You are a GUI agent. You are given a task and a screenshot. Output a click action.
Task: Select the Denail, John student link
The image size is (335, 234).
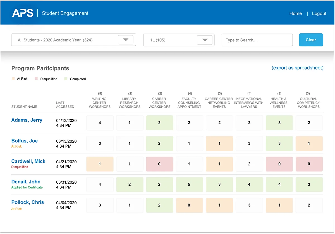(26, 182)
